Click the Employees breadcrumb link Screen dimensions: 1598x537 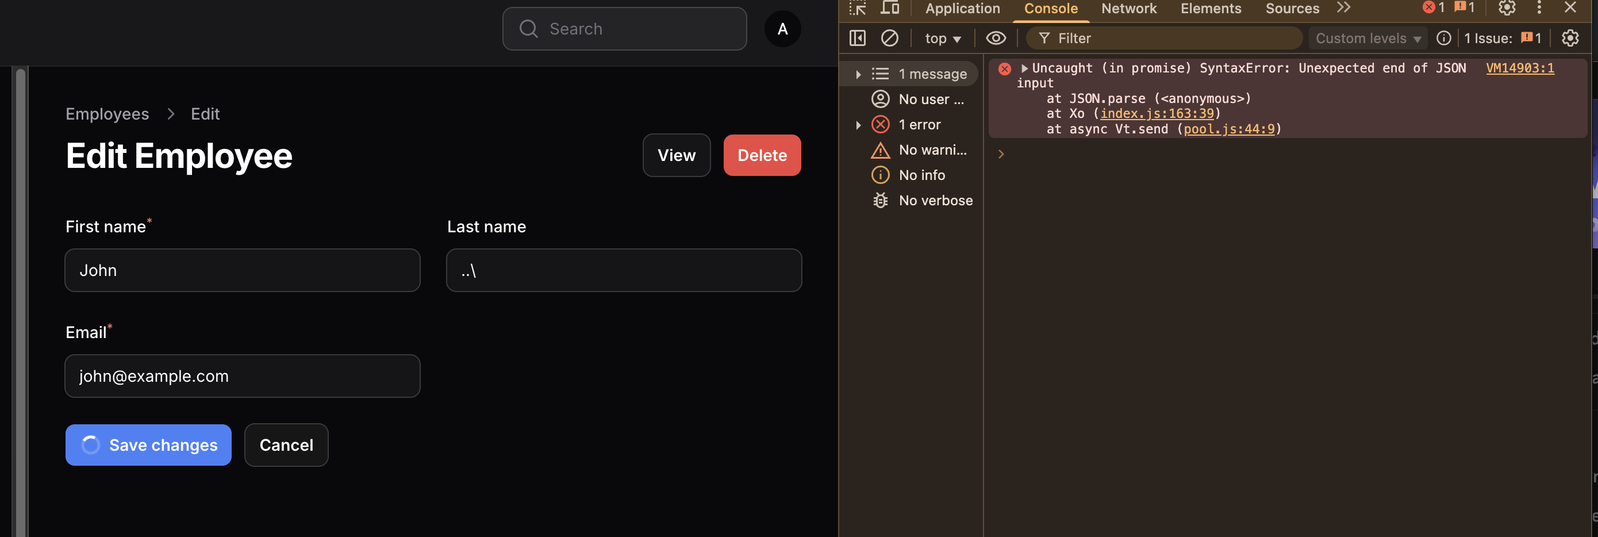[107, 114]
